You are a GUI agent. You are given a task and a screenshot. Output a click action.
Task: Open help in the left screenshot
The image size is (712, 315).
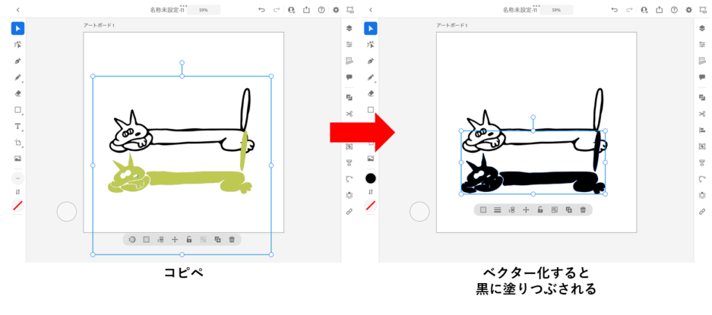[321, 10]
